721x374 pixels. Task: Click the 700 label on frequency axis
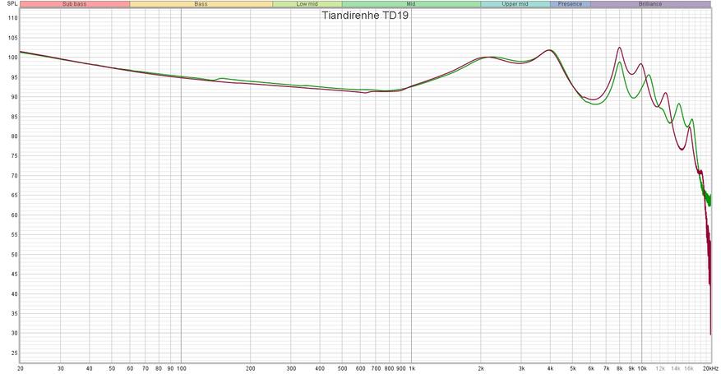[376, 368]
